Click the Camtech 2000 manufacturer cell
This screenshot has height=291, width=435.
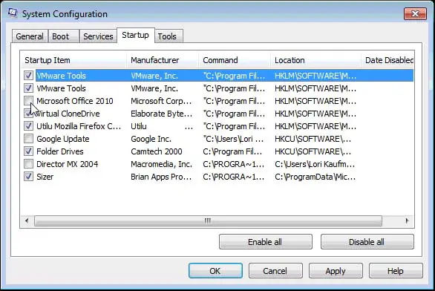(157, 151)
